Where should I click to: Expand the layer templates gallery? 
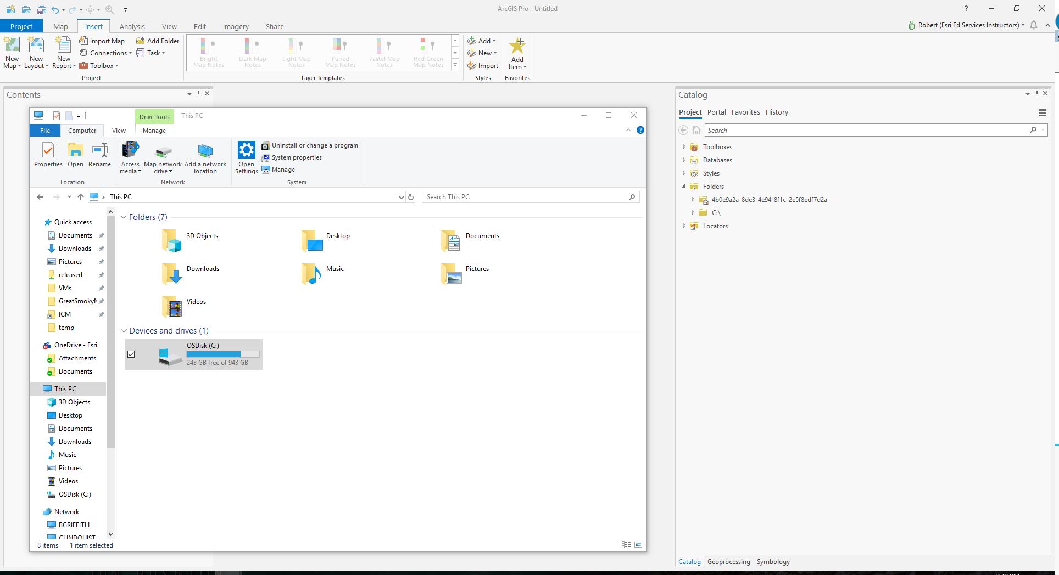(455, 65)
